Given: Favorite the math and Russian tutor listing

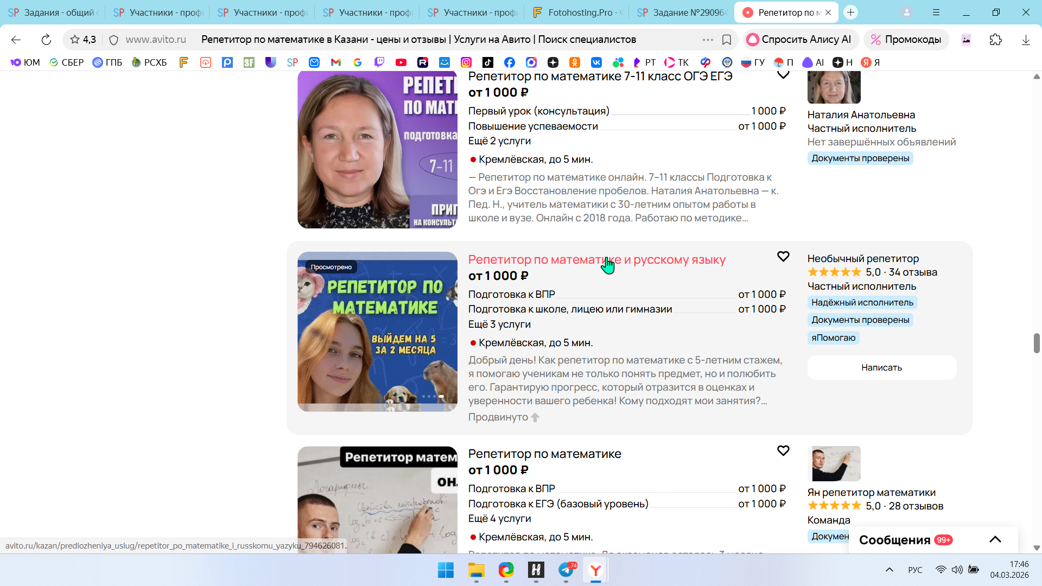Looking at the screenshot, I should click(x=783, y=257).
